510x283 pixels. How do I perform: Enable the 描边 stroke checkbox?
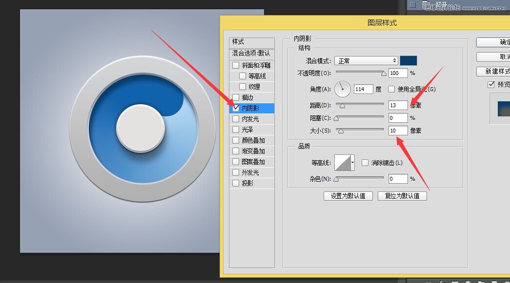pyautogui.click(x=236, y=97)
